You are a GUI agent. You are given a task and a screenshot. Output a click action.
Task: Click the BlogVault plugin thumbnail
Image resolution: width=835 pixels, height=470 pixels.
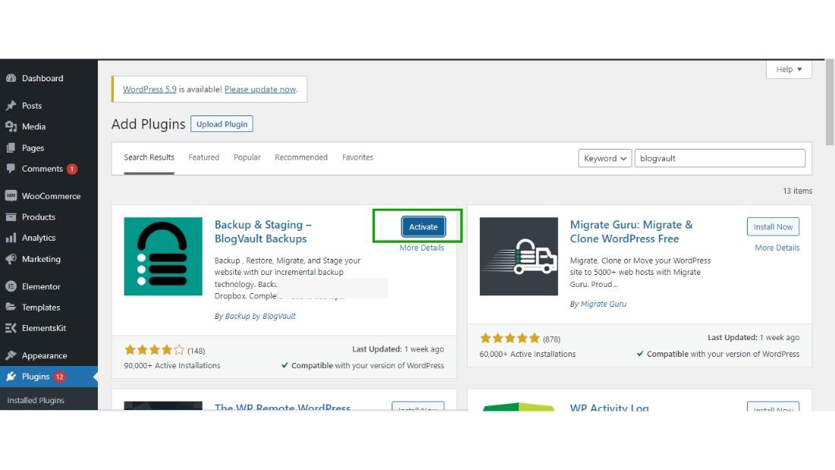coord(163,257)
